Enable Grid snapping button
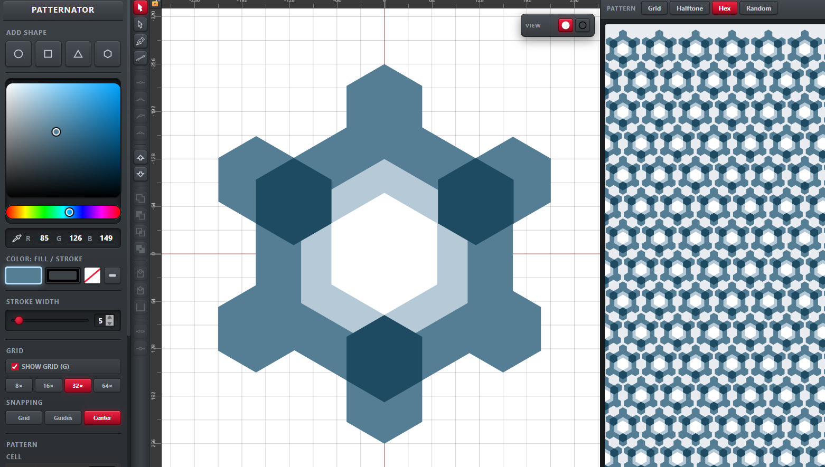 click(24, 418)
